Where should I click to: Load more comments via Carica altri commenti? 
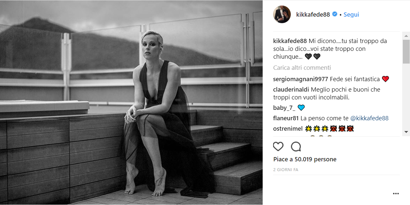pyautogui.click(x=302, y=67)
